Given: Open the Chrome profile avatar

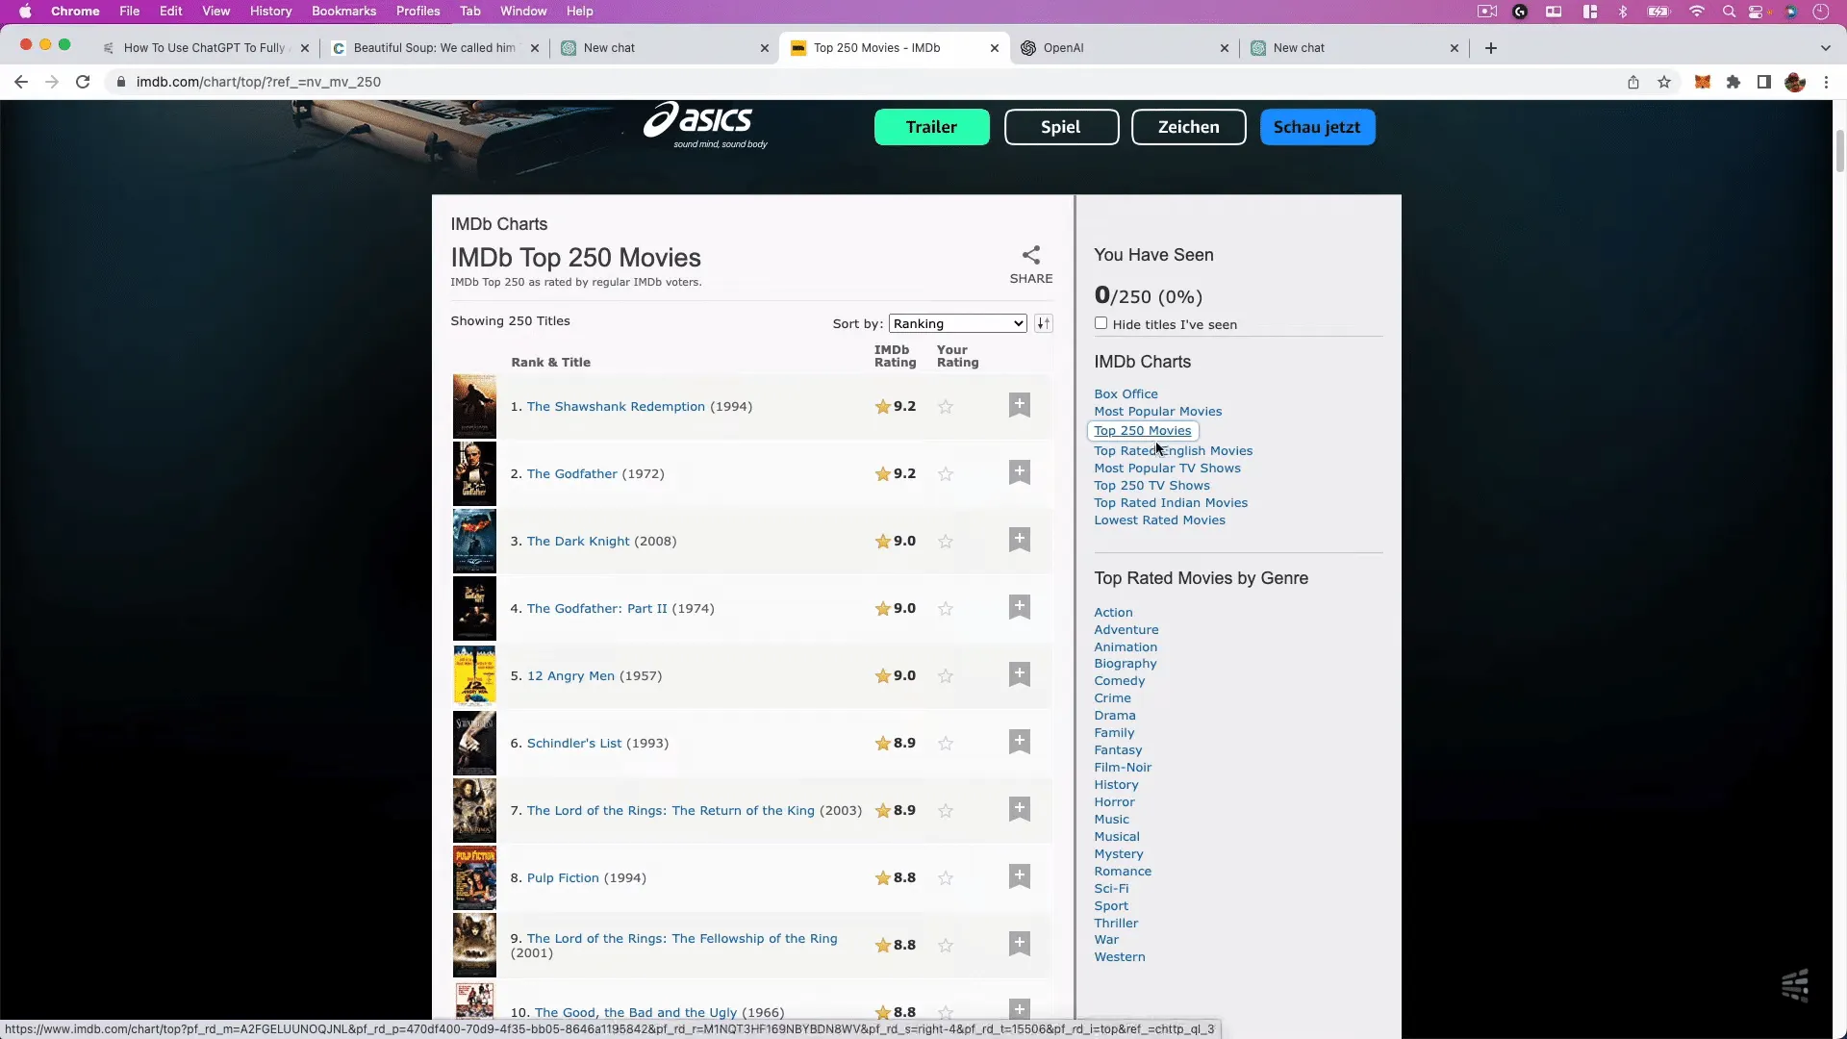Looking at the screenshot, I should pyautogui.click(x=1795, y=82).
